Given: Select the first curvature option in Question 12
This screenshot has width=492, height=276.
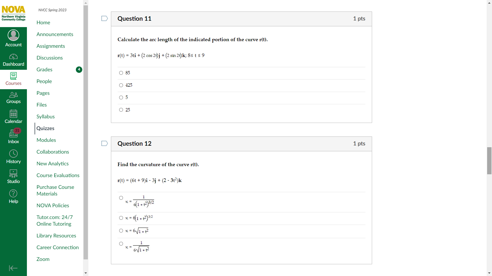Looking at the screenshot, I should point(121,198).
